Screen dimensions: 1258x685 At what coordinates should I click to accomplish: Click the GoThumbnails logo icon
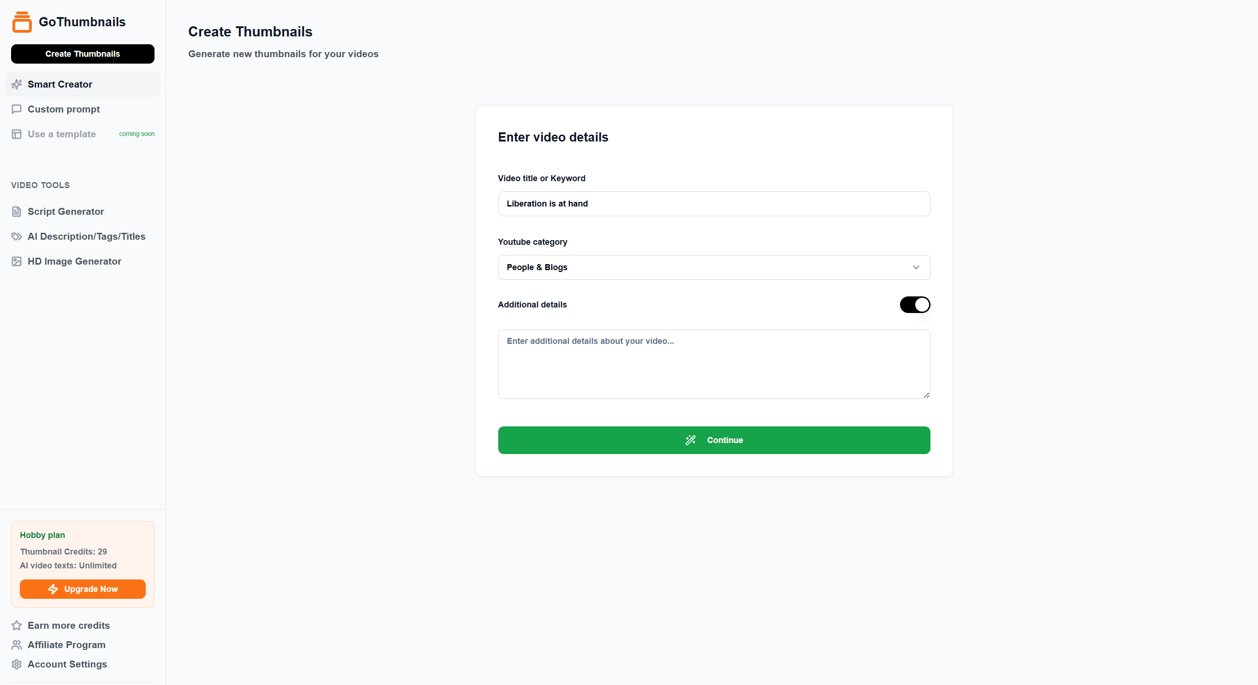tap(22, 22)
